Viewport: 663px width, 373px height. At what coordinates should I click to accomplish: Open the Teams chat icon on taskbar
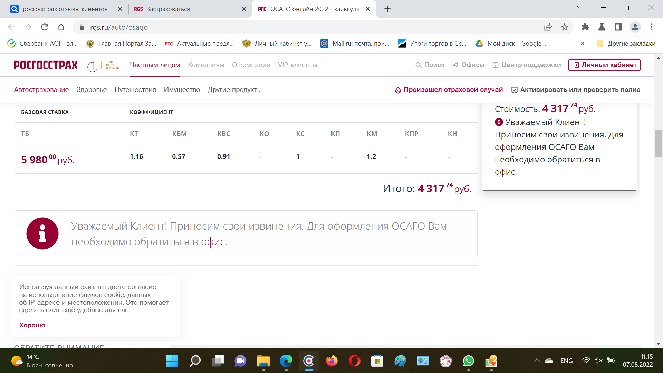pos(241,361)
